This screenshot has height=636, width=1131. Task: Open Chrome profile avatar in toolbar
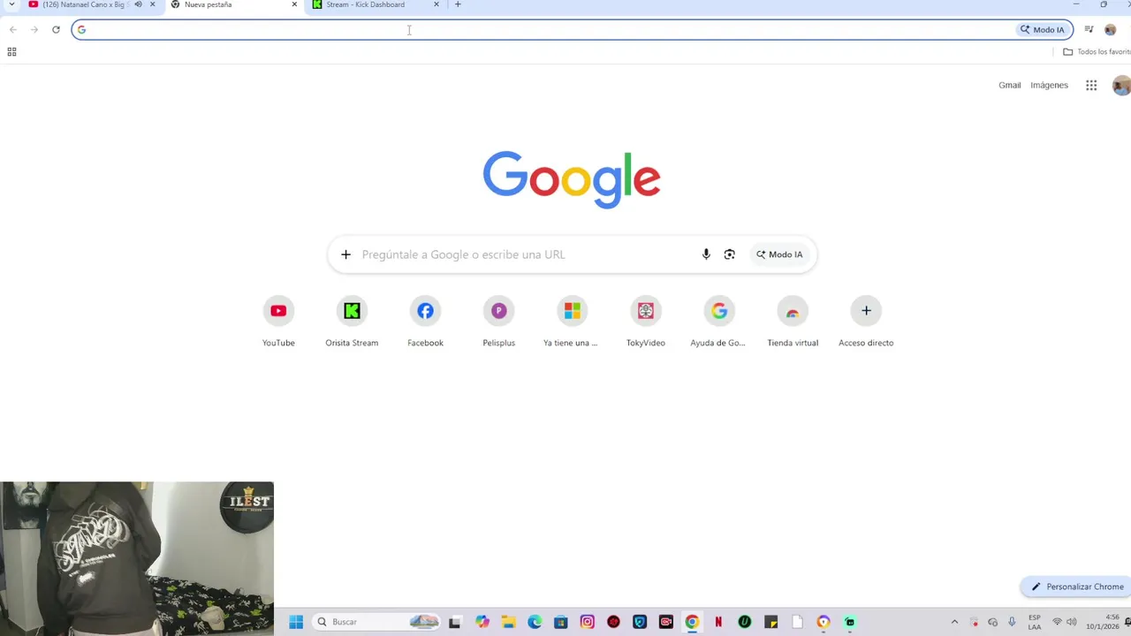[x=1110, y=30]
